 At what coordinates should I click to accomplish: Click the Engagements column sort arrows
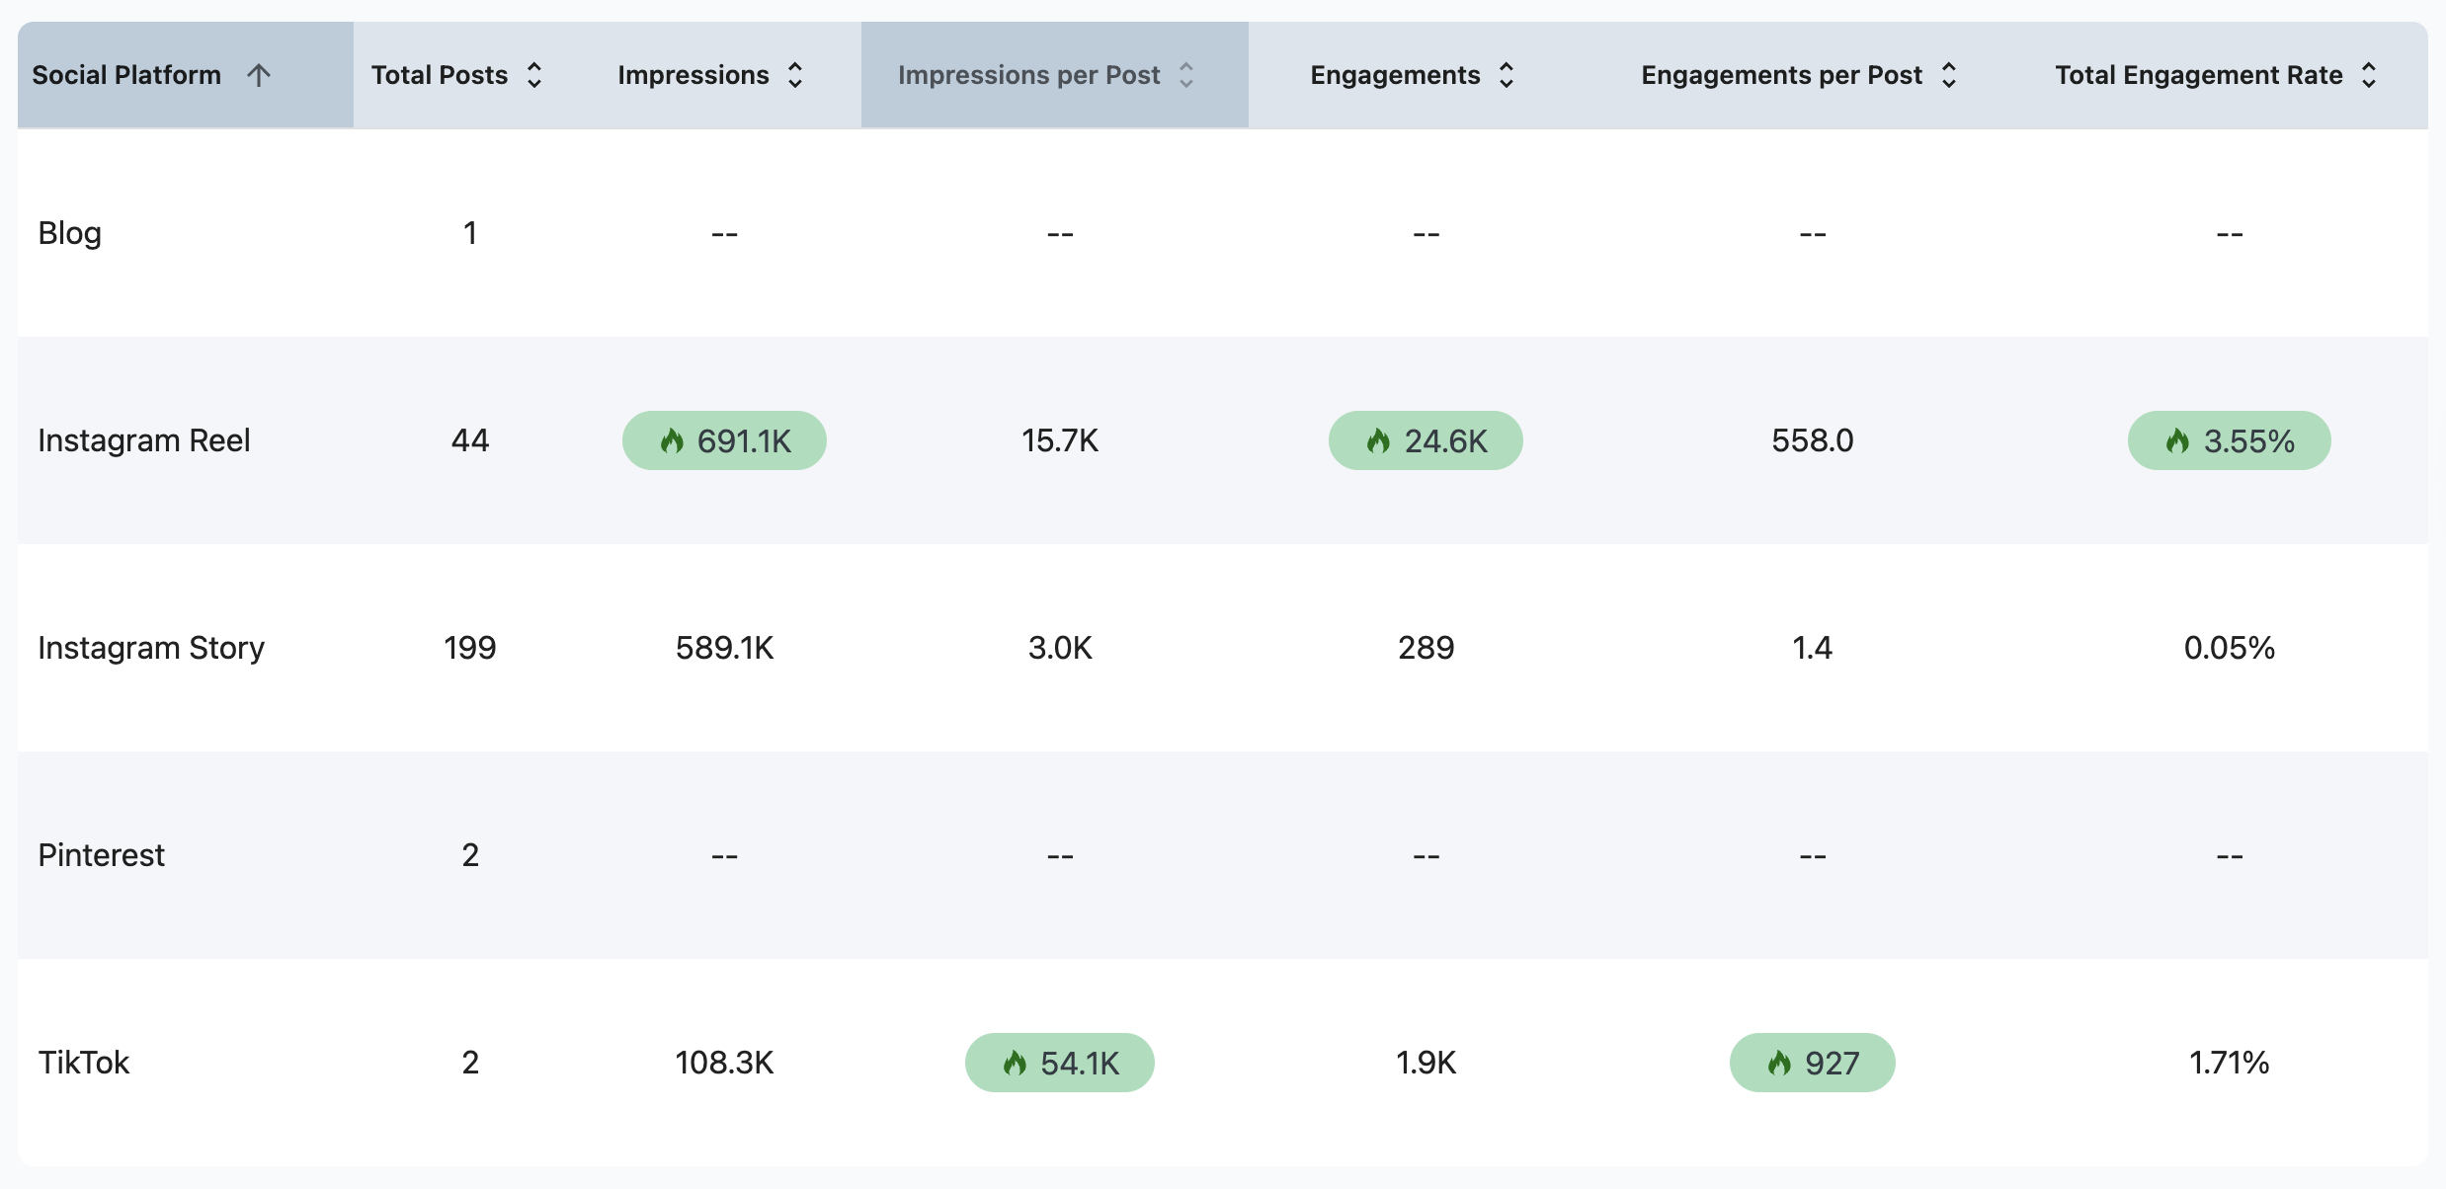[1507, 75]
